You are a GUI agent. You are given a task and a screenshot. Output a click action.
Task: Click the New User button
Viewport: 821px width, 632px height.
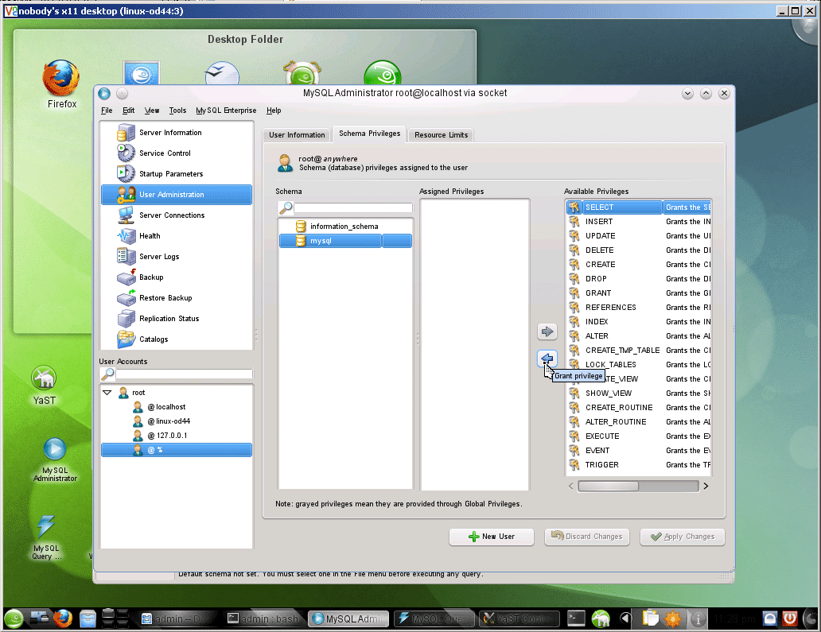[491, 537]
